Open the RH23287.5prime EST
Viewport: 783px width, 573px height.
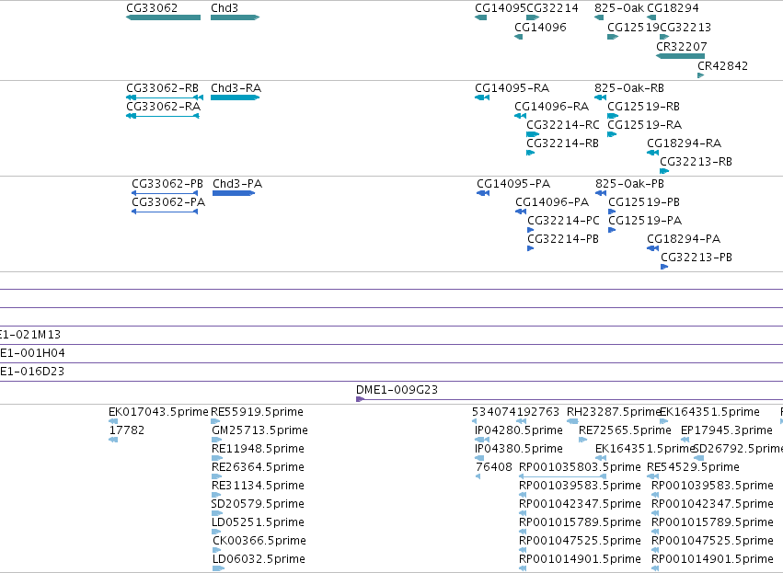[x=572, y=421]
